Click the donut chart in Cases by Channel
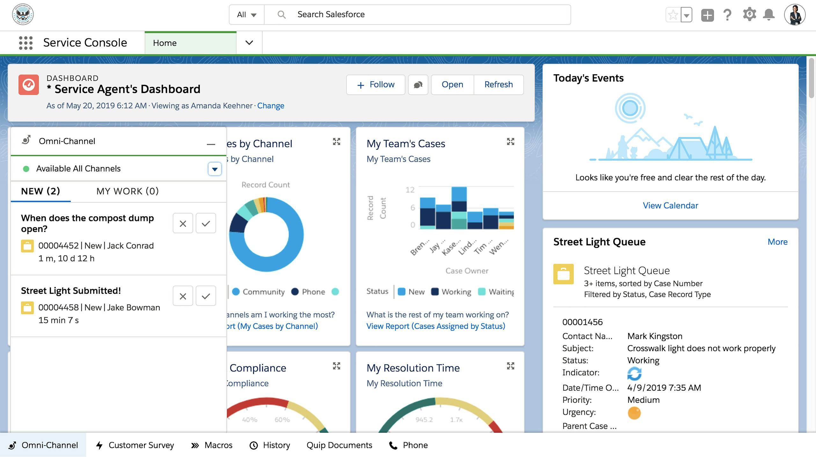The image size is (816, 457). pyautogui.click(x=266, y=235)
